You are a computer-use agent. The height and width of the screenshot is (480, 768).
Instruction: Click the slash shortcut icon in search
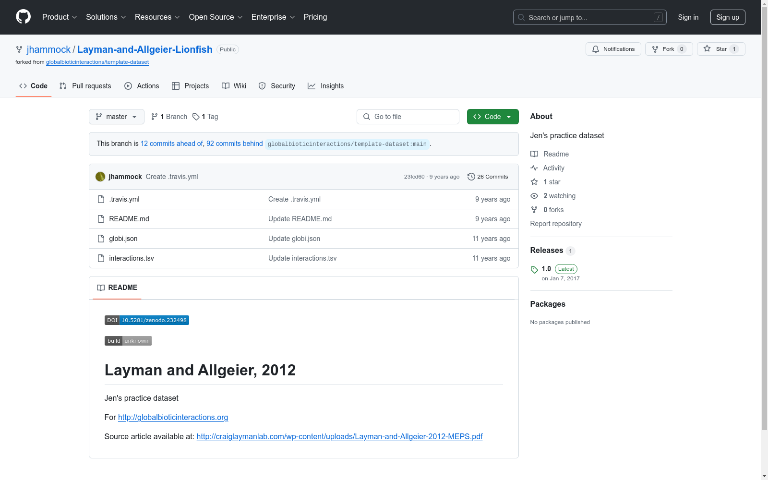(658, 17)
